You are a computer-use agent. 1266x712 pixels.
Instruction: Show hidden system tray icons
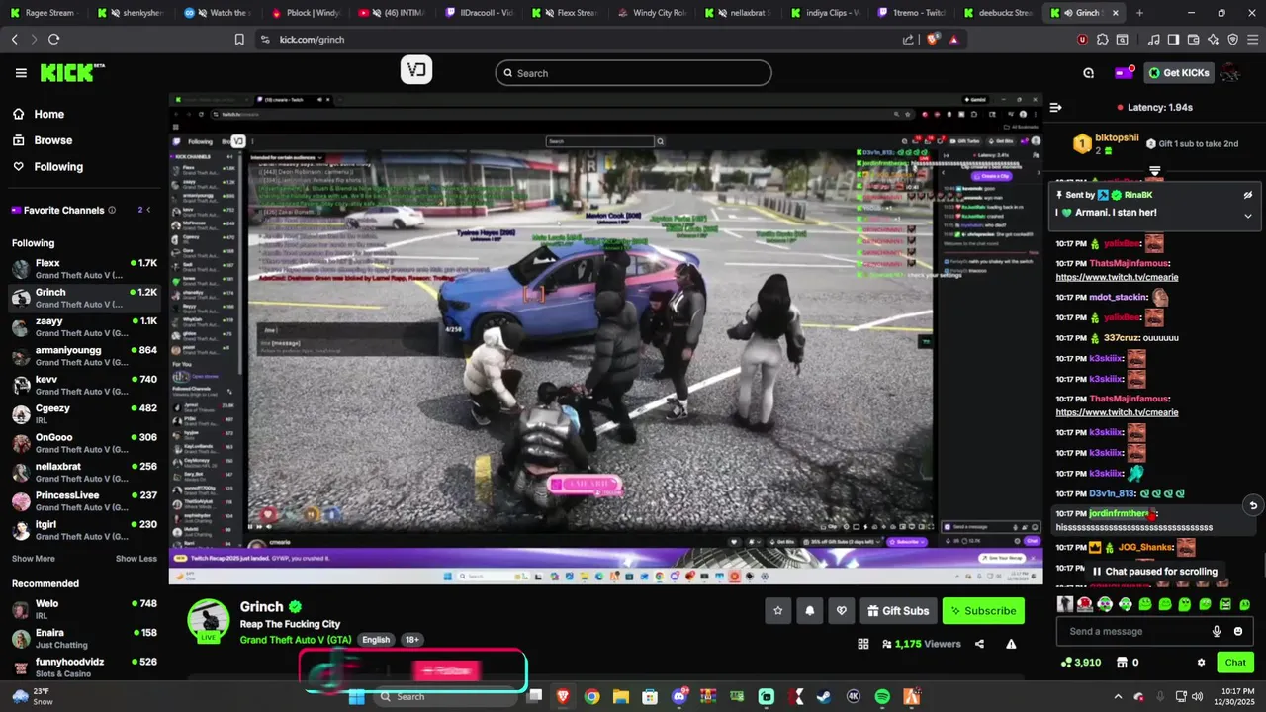pos(1118,697)
